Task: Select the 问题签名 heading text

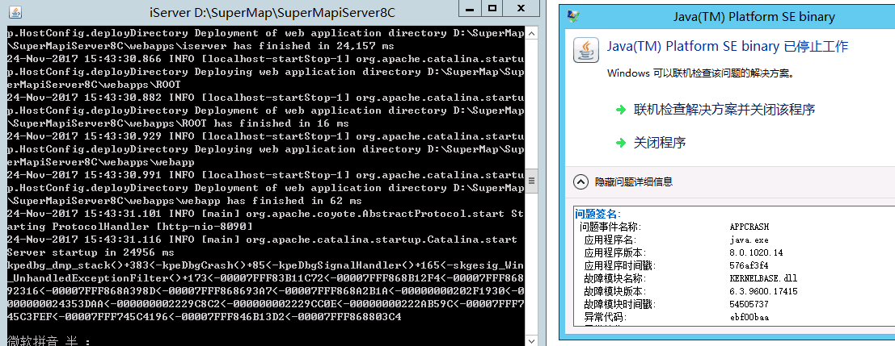Action: pos(597,214)
